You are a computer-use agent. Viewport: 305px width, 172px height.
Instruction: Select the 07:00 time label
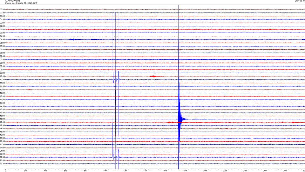(x=2, y=56)
